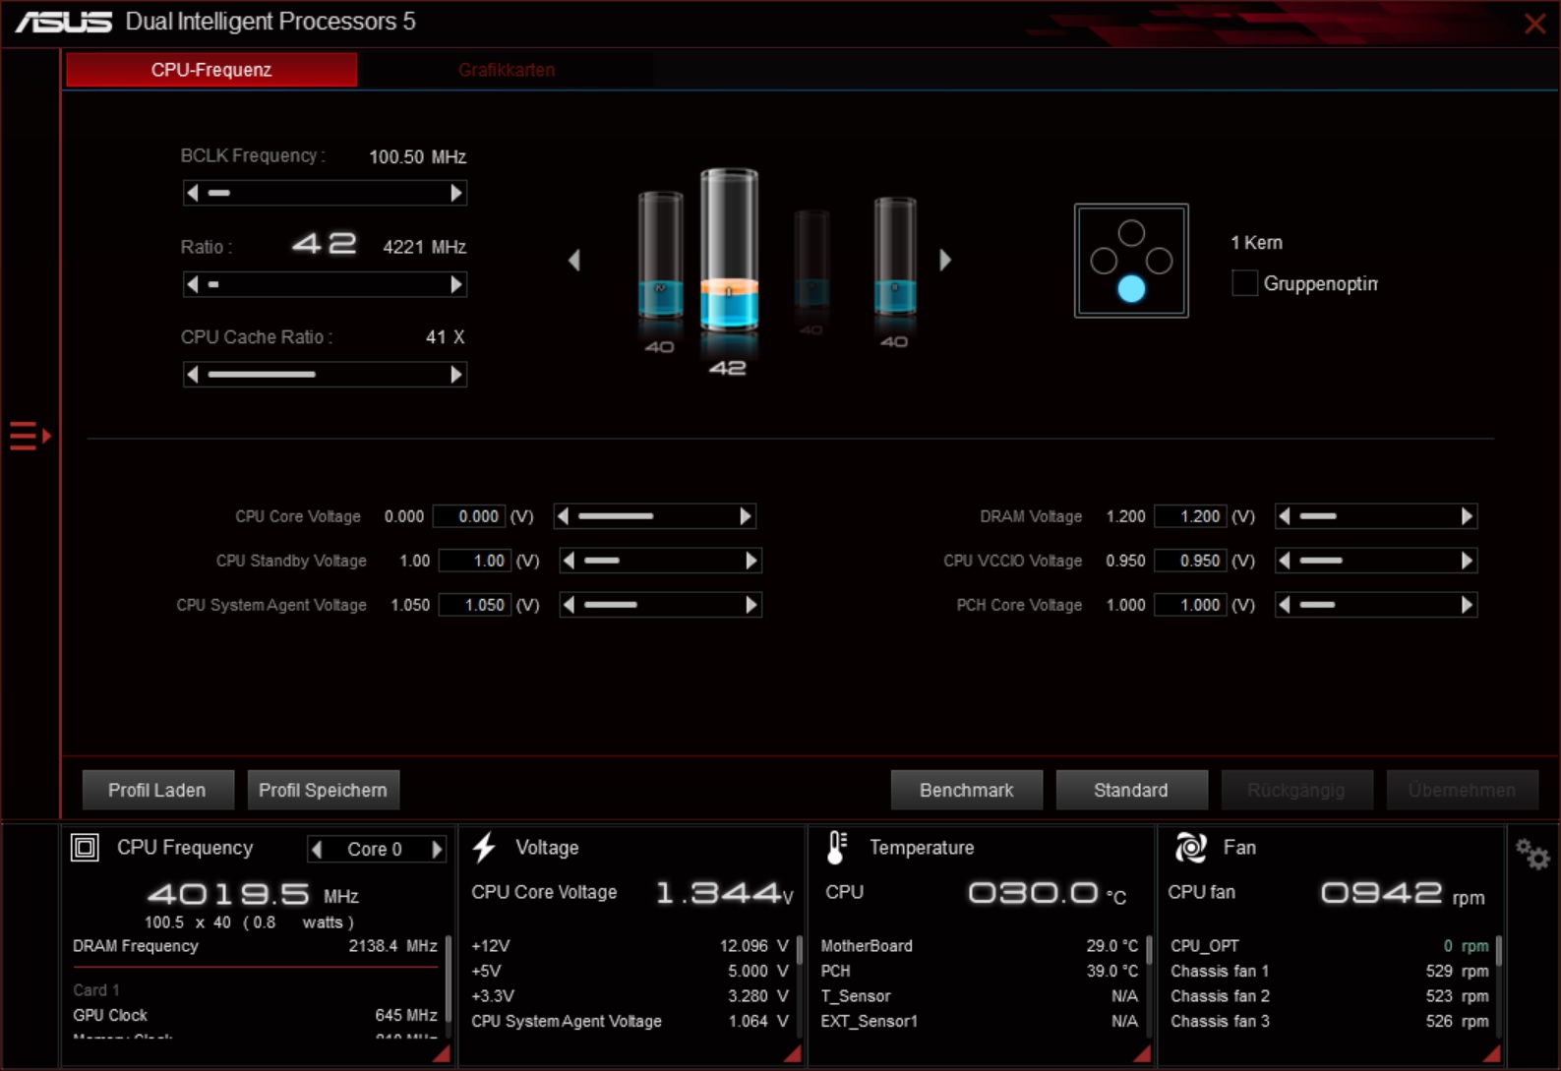Show previous core cylinder with left arrow

[574, 260]
